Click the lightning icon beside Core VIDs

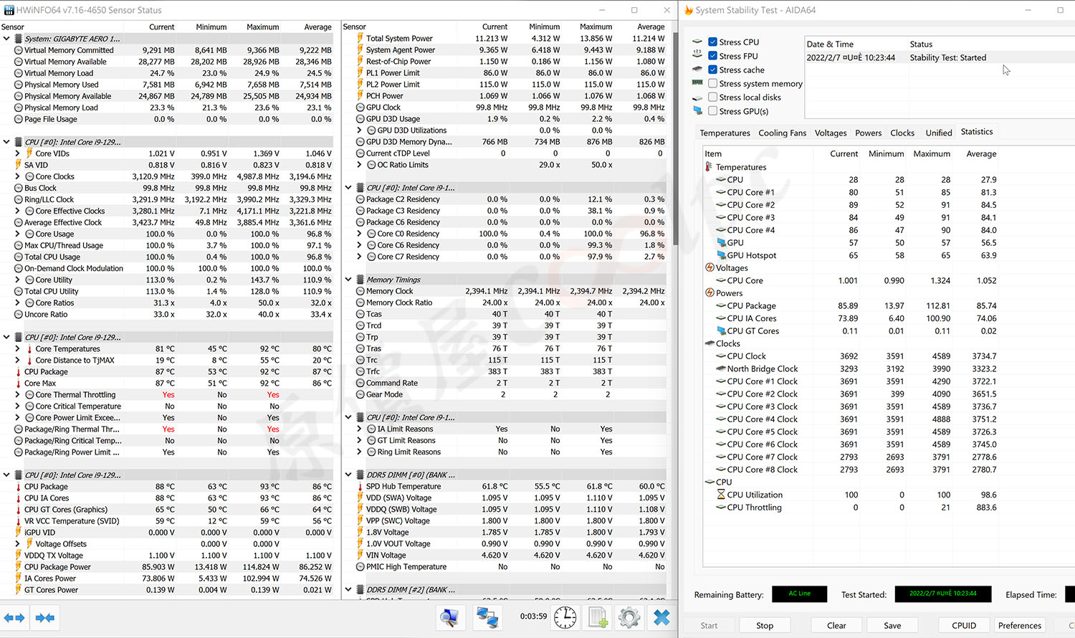29,153
